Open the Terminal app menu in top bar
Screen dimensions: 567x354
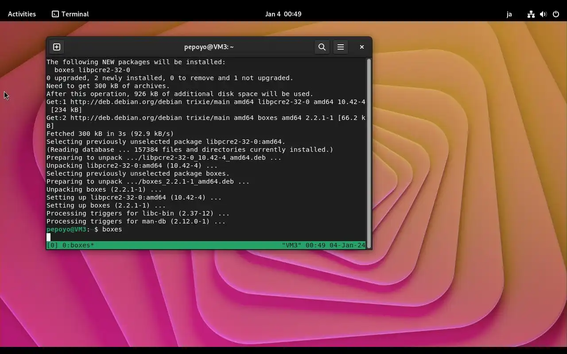coord(70,14)
